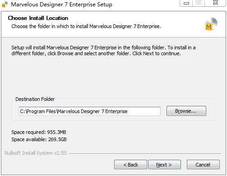Click the window title 'Marvelous Designer 7 Enterprise Setup'

(61, 5)
